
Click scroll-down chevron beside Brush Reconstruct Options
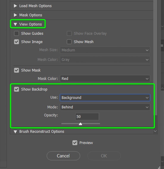[x=155, y=131]
